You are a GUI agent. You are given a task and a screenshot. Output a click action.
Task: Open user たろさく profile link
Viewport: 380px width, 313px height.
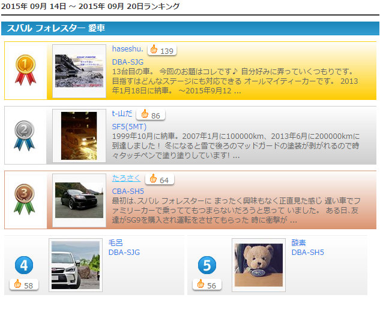[126, 178]
